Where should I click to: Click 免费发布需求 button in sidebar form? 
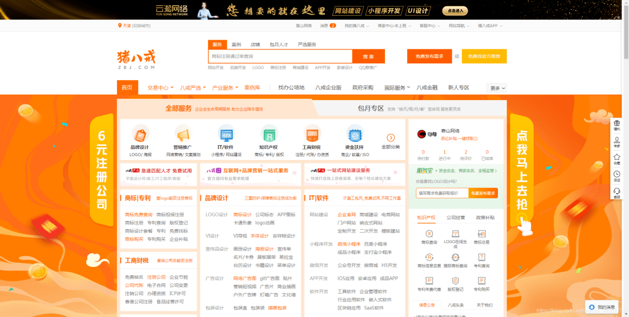pyautogui.click(x=483, y=193)
